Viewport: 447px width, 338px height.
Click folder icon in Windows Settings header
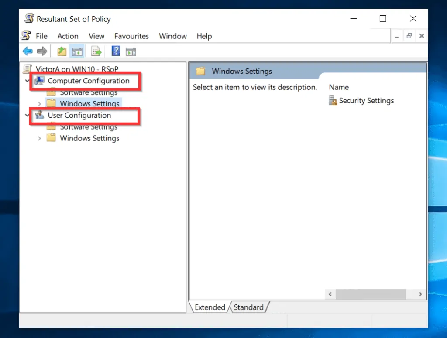pos(200,71)
